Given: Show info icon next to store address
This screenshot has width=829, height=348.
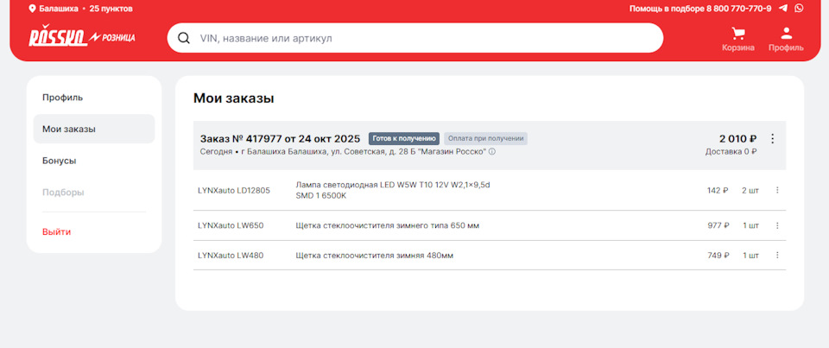Looking at the screenshot, I should (x=491, y=152).
